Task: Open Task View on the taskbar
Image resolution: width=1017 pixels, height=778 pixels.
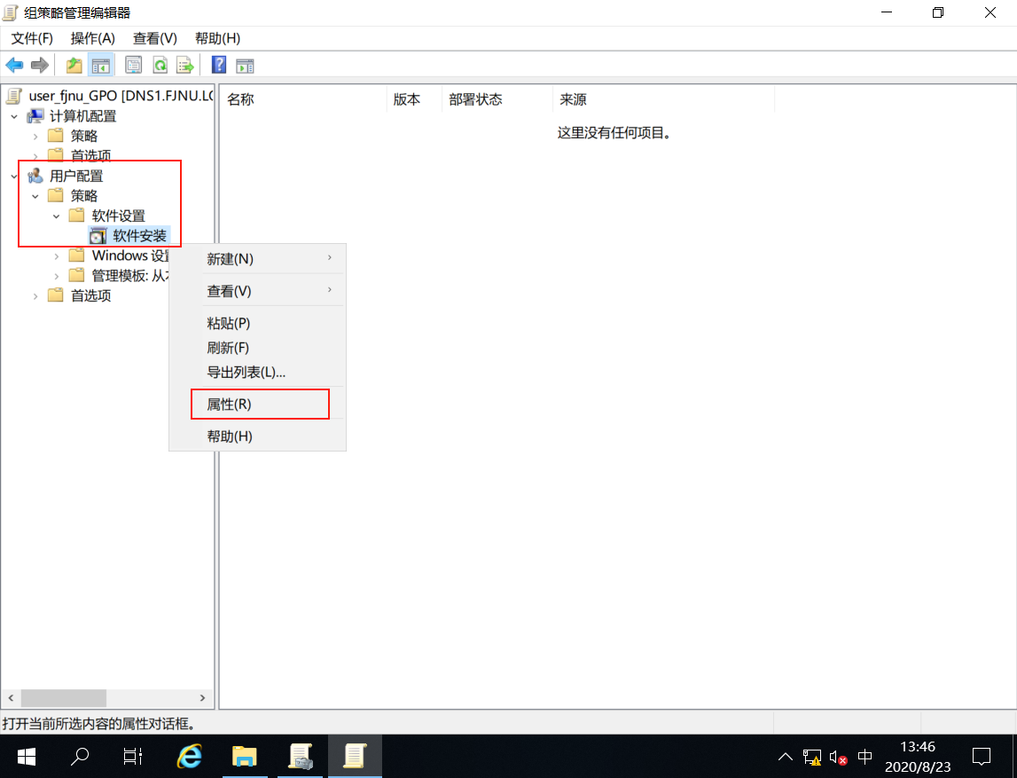Action: pos(133,757)
